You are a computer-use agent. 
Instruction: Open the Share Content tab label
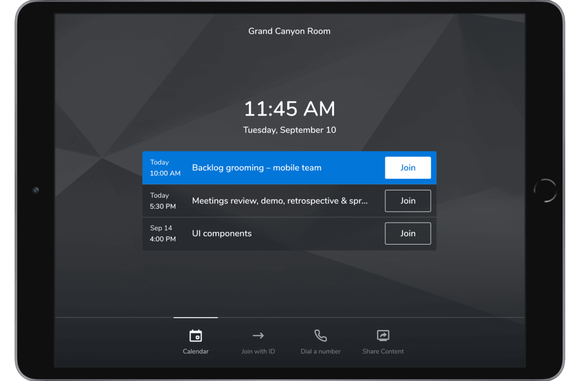[x=383, y=352]
